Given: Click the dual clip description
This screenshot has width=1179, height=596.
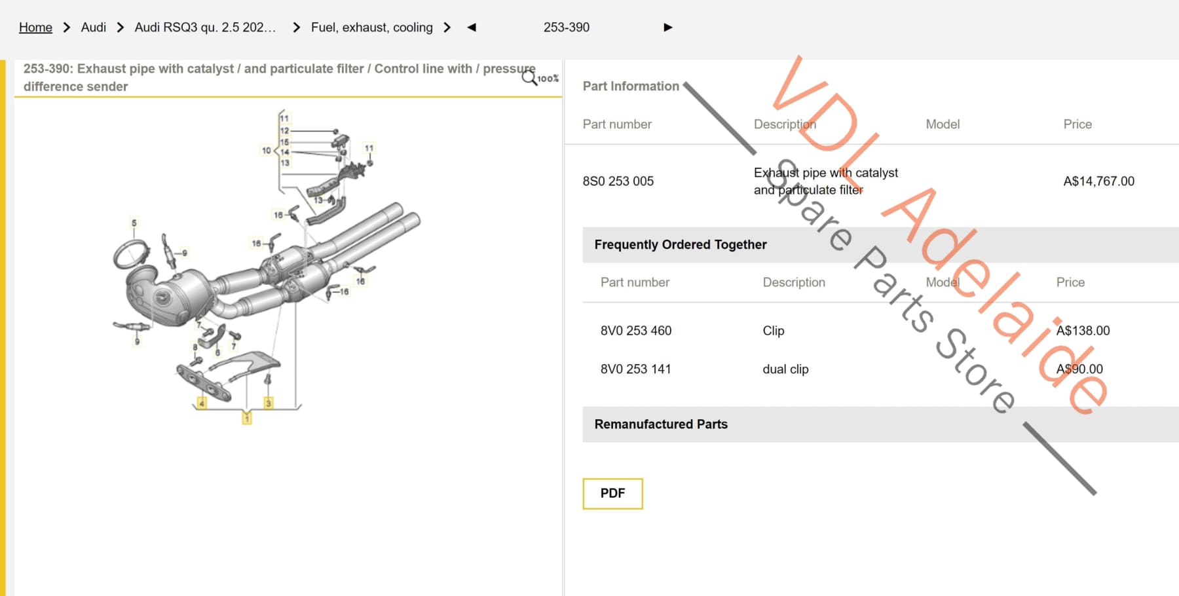Looking at the screenshot, I should [x=785, y=369].
